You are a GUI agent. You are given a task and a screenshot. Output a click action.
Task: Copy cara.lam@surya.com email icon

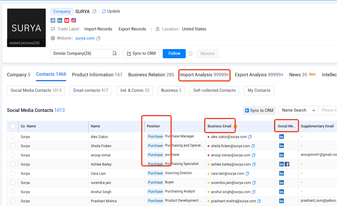click(247, 174)
